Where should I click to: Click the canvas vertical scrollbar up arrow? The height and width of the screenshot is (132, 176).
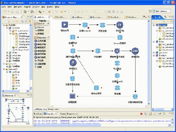[x=149, y=21]
